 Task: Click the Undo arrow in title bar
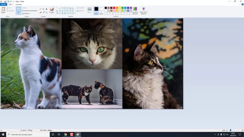pos(8,2)
